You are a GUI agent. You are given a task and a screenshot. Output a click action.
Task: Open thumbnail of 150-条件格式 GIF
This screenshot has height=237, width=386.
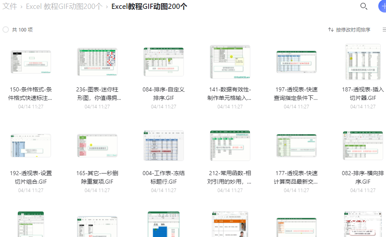tap(31, 62)
